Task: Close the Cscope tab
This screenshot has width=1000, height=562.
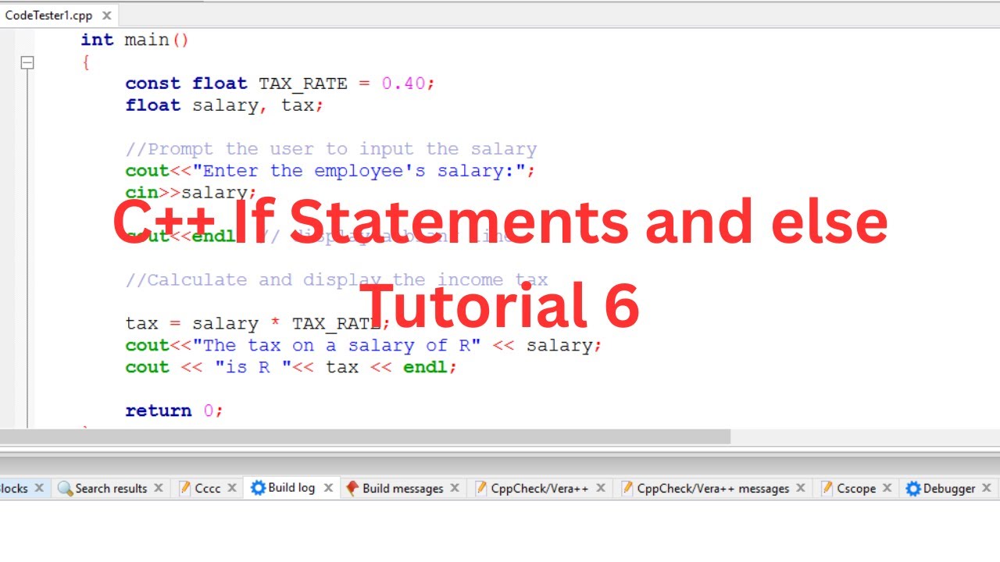Action: tap(887, 488)
